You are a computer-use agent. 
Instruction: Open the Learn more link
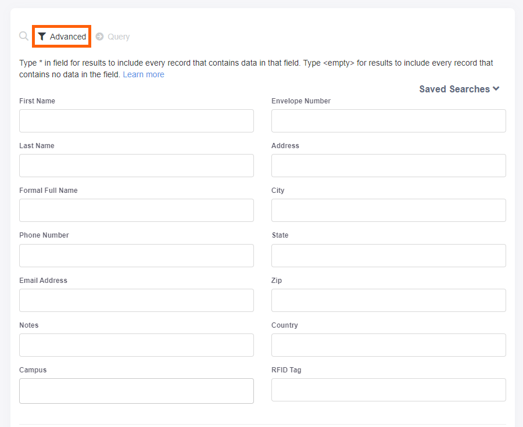point(144,74)
